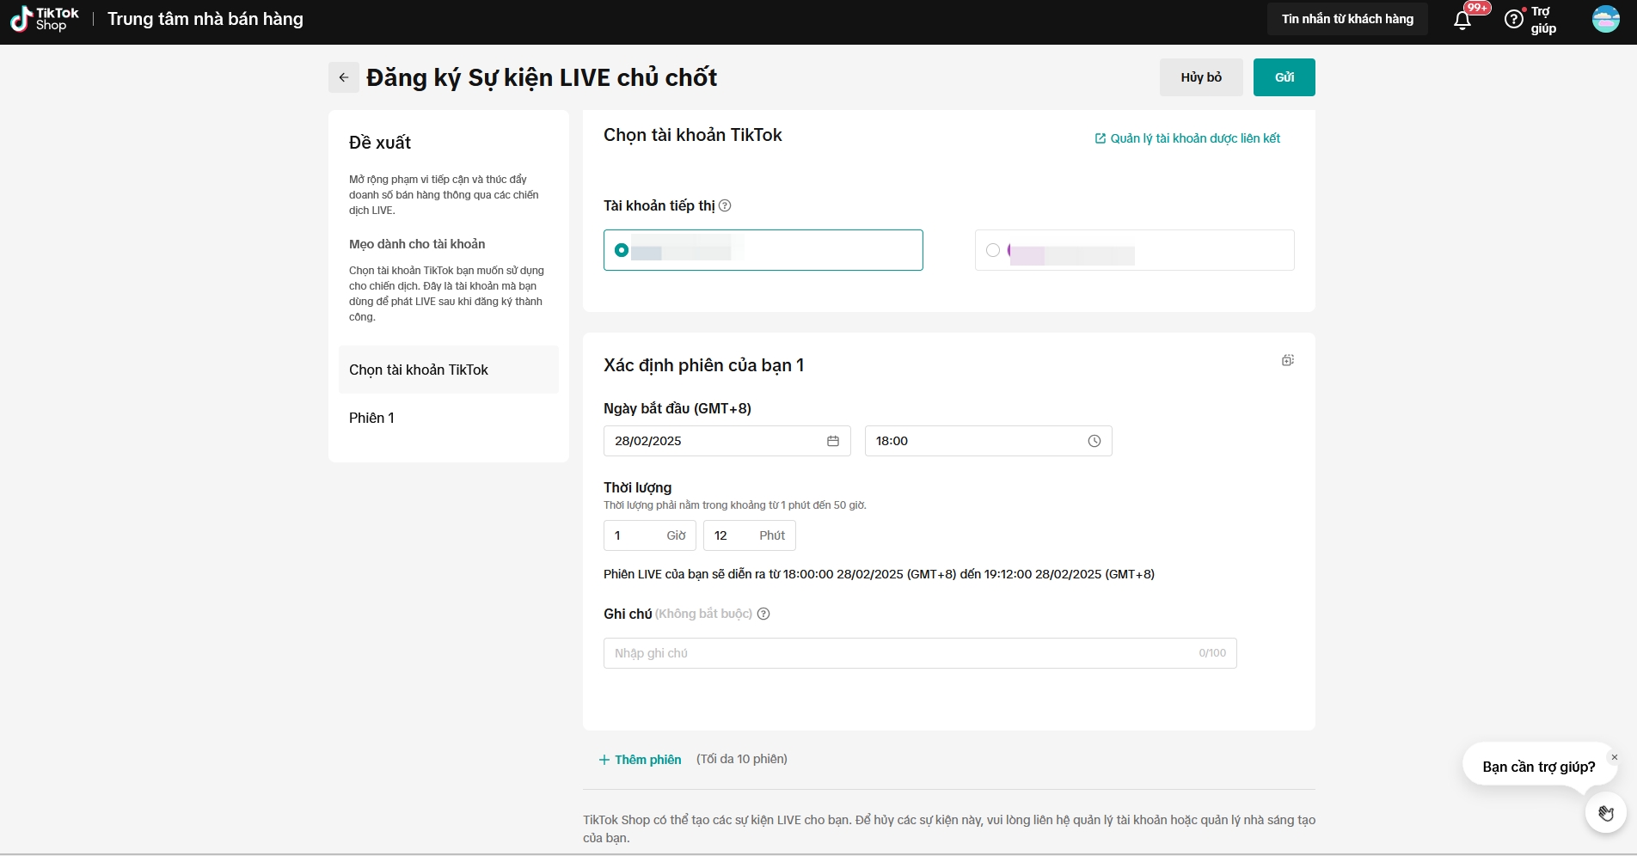This screenshot has width=1637, height=856.
Task: Open the help assistant chat icon
Action: [x=1606, y=813]
